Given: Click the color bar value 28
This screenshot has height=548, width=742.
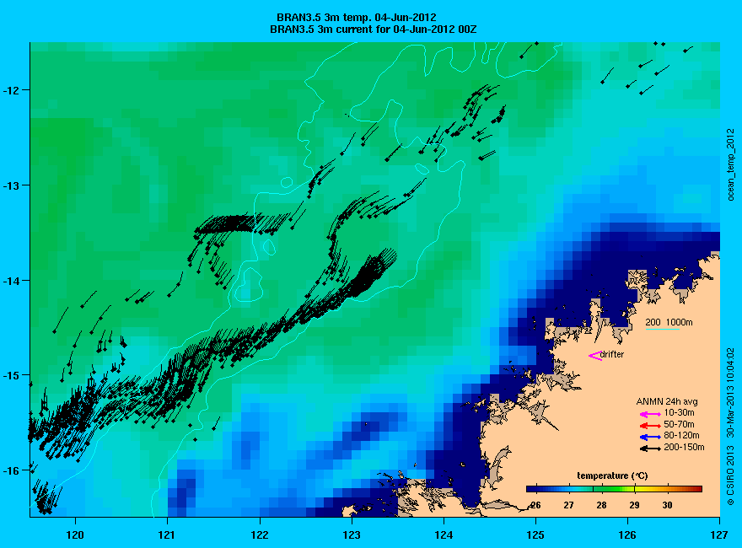Looking at the screenshot, I should 601,505.
